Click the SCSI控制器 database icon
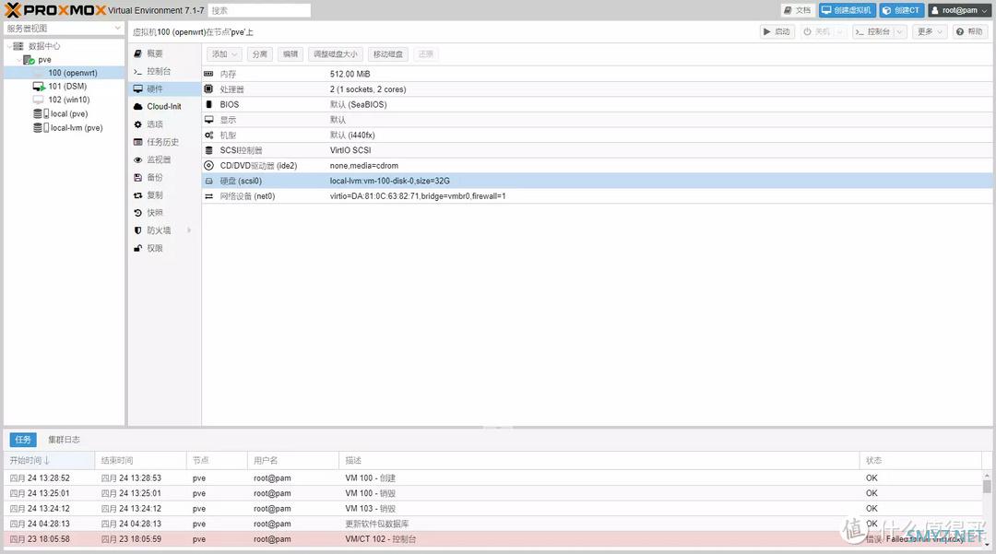Viewport: 996px width, 554px height. [x=208, y=150]
